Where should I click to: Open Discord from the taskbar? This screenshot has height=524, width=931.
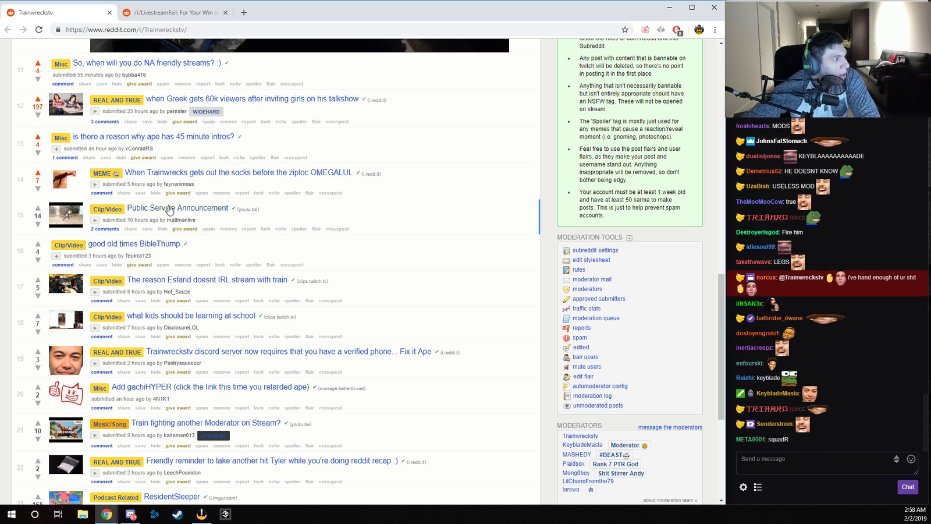130,514
